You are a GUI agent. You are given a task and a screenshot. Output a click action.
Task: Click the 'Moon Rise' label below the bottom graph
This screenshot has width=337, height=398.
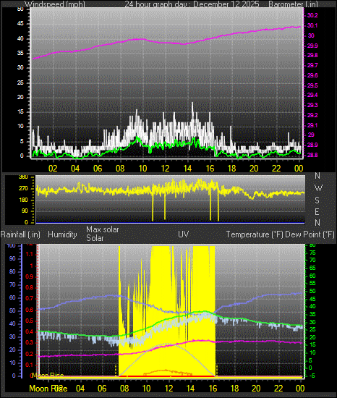coord(48,389)
